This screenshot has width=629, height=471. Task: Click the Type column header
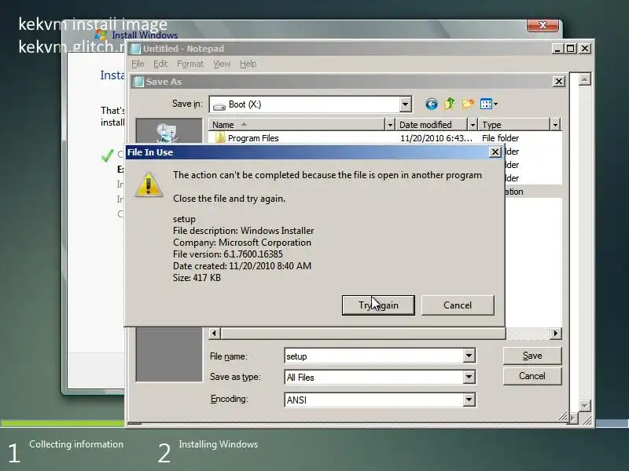coord(514,125)
